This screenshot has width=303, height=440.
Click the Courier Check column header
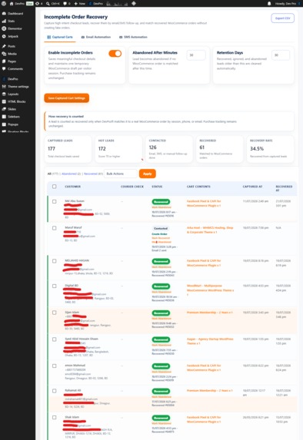[132, 187]
